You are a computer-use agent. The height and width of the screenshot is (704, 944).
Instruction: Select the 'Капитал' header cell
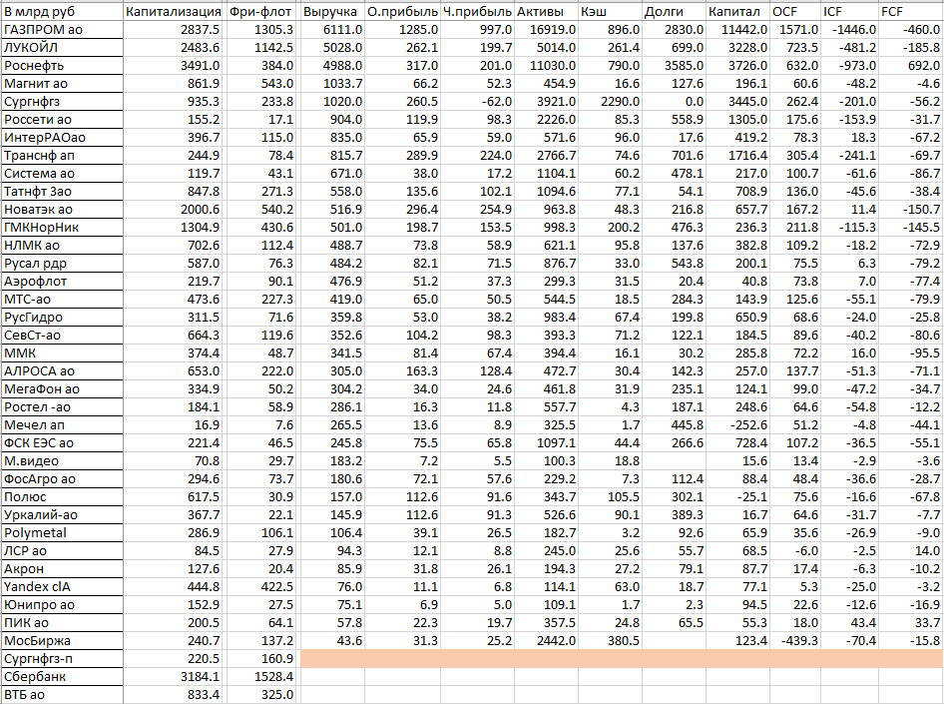(x=737, y=11)
